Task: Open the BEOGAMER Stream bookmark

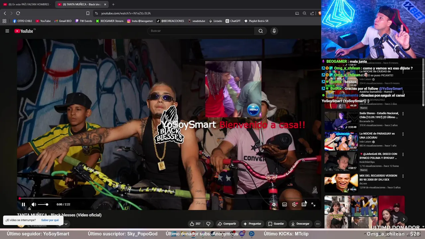Action: (110, 21)
